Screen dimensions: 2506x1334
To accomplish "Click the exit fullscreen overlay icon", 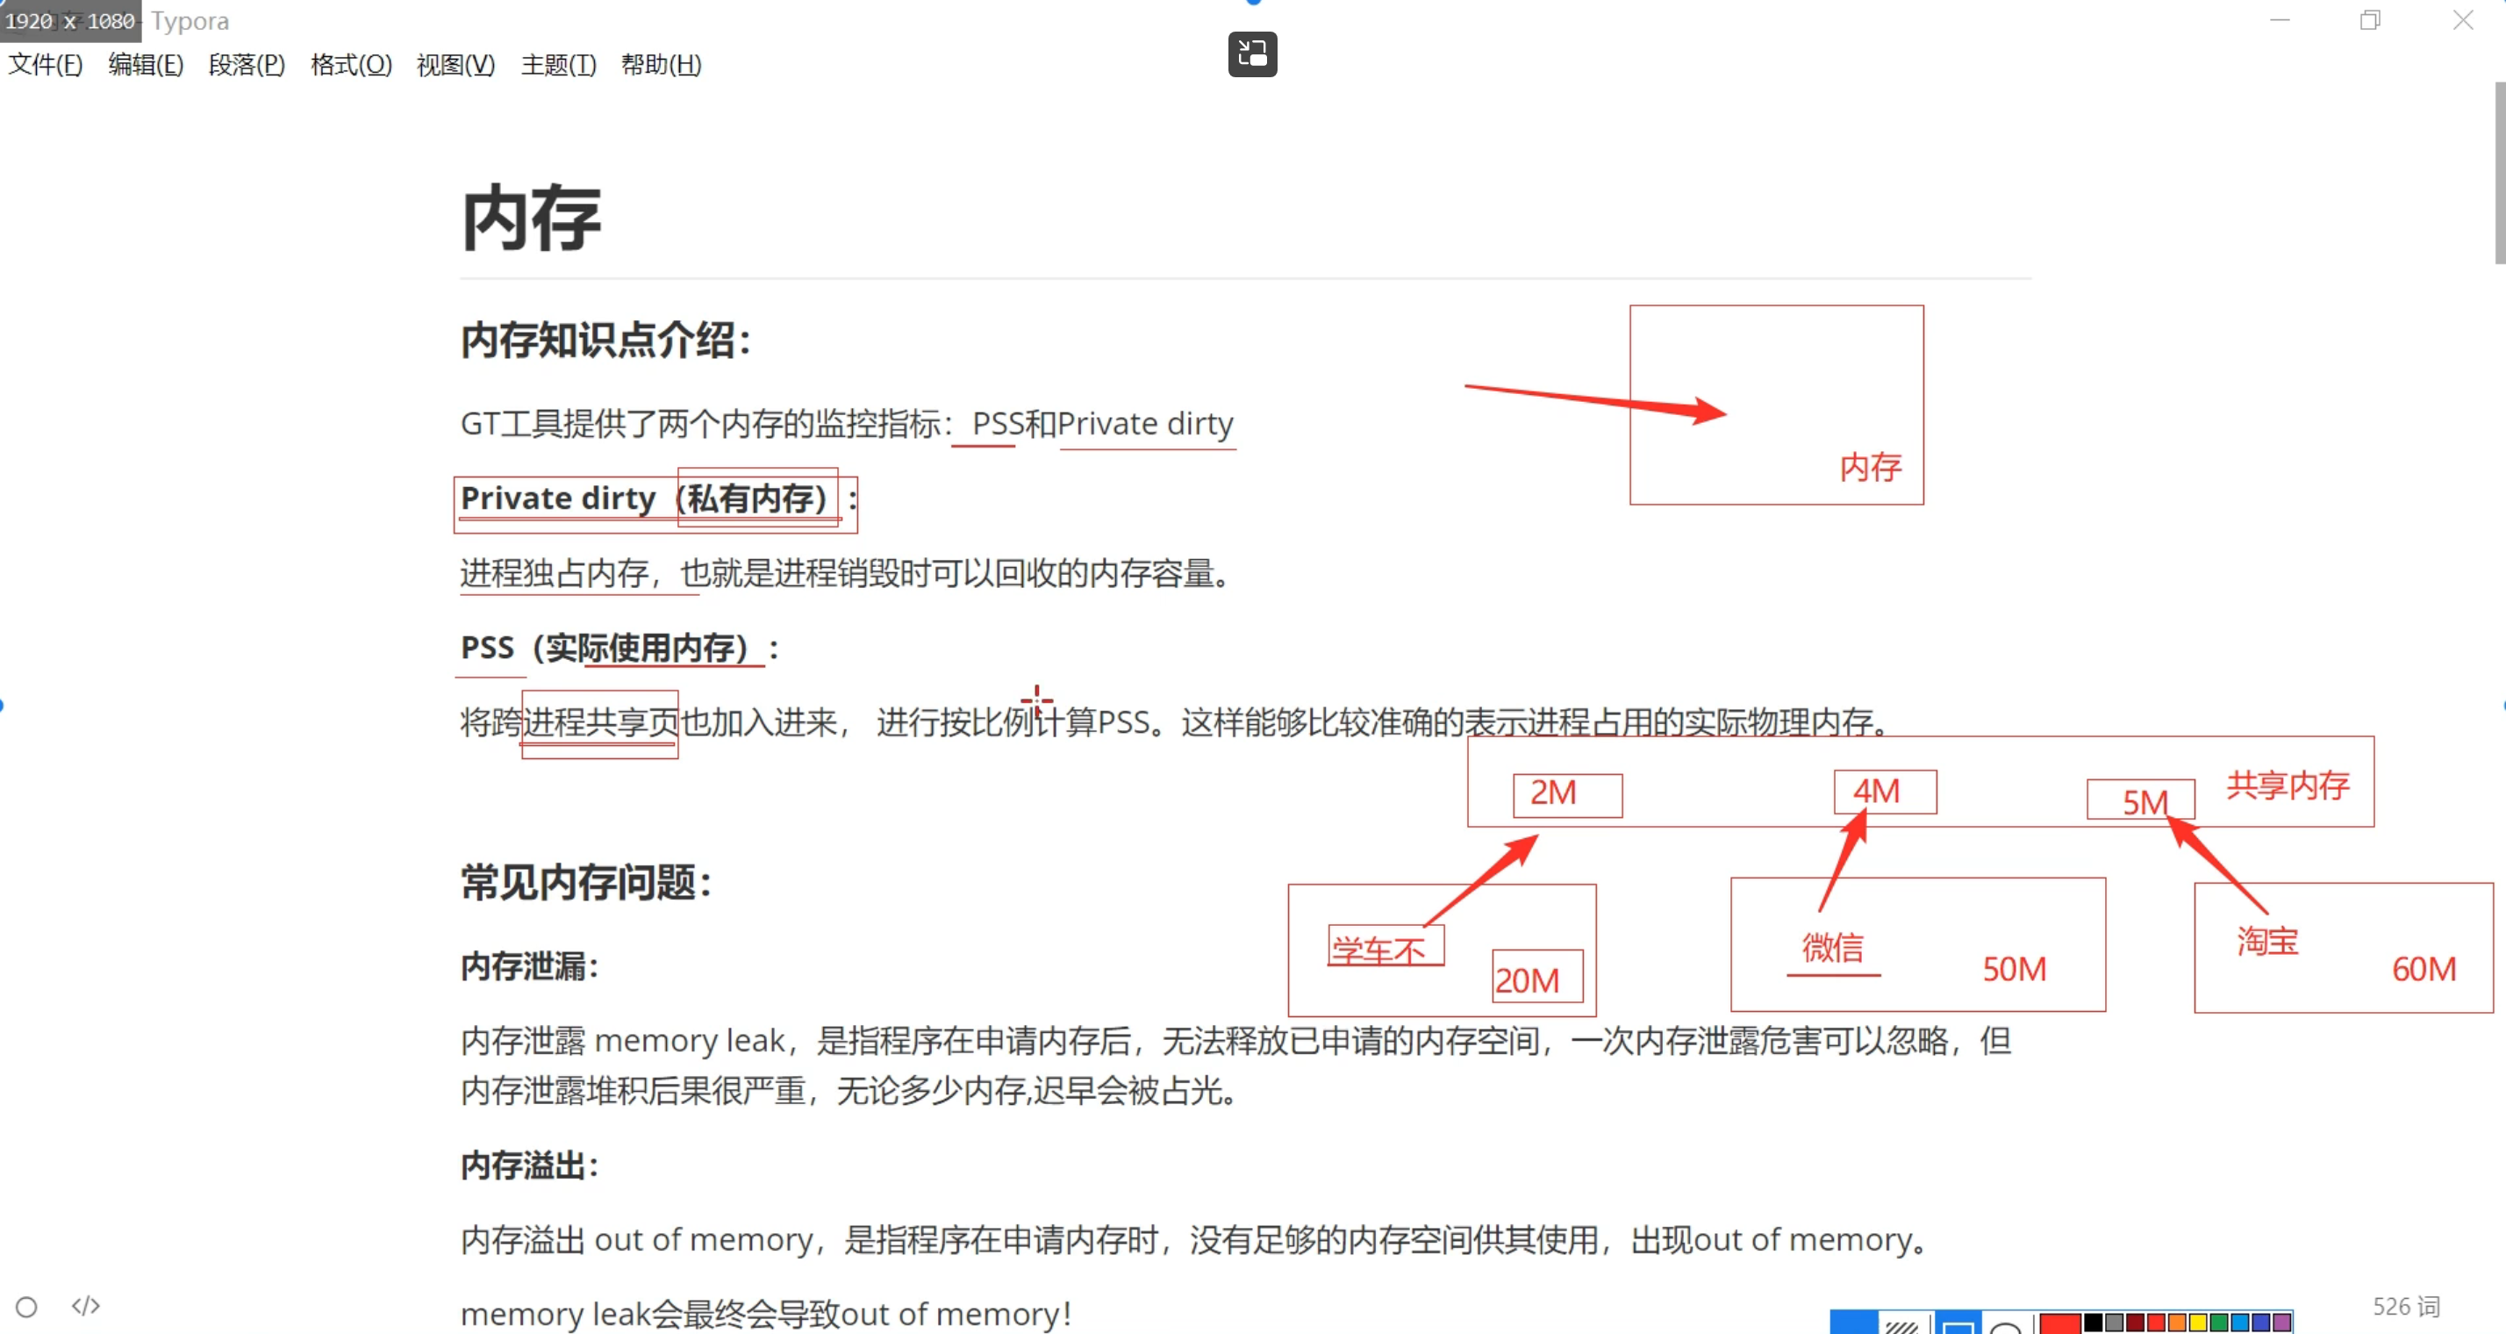I will [x=1252, y=54].
